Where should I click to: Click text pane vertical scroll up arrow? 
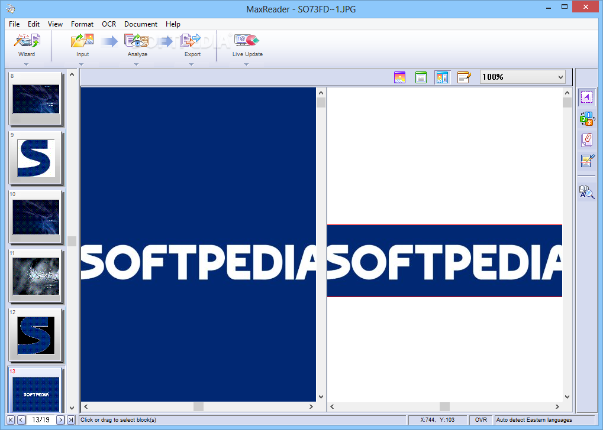pos(567,93)
